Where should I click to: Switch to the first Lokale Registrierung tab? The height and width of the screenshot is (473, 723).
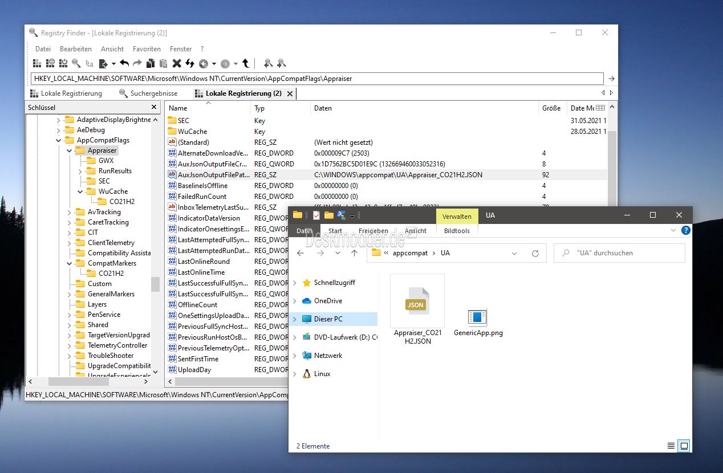(x=66, y=93)
